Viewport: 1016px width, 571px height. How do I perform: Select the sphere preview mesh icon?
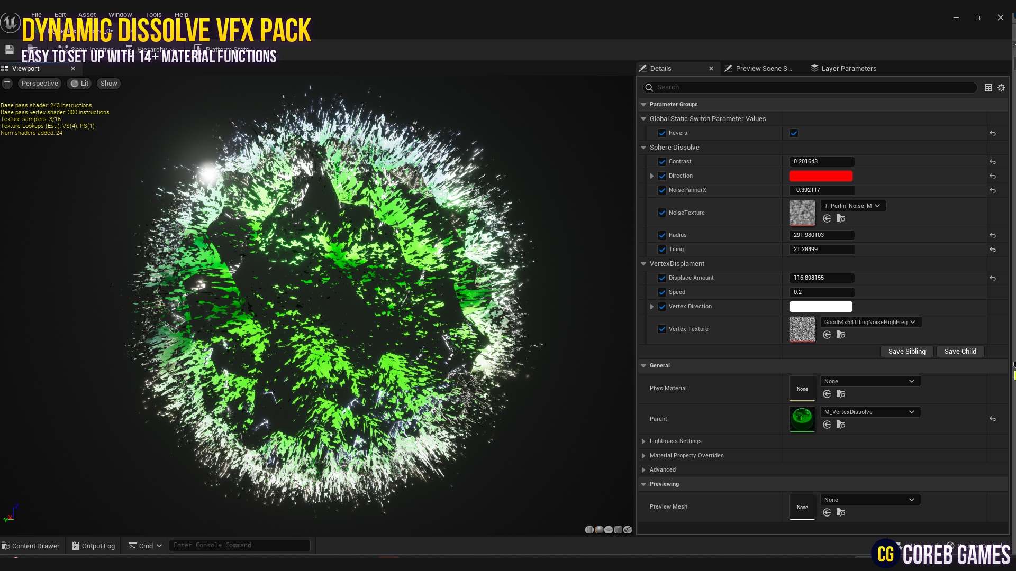(x=600, y=529)
